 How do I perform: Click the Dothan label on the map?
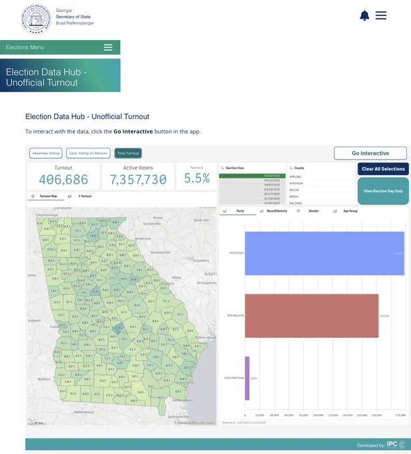tap(43, 379)
